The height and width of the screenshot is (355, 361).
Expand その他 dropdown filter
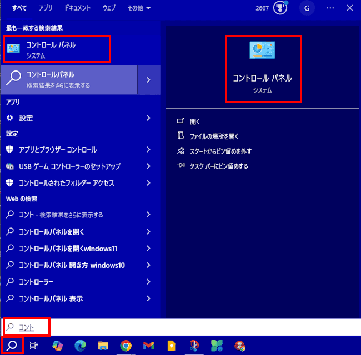point(139,8)
